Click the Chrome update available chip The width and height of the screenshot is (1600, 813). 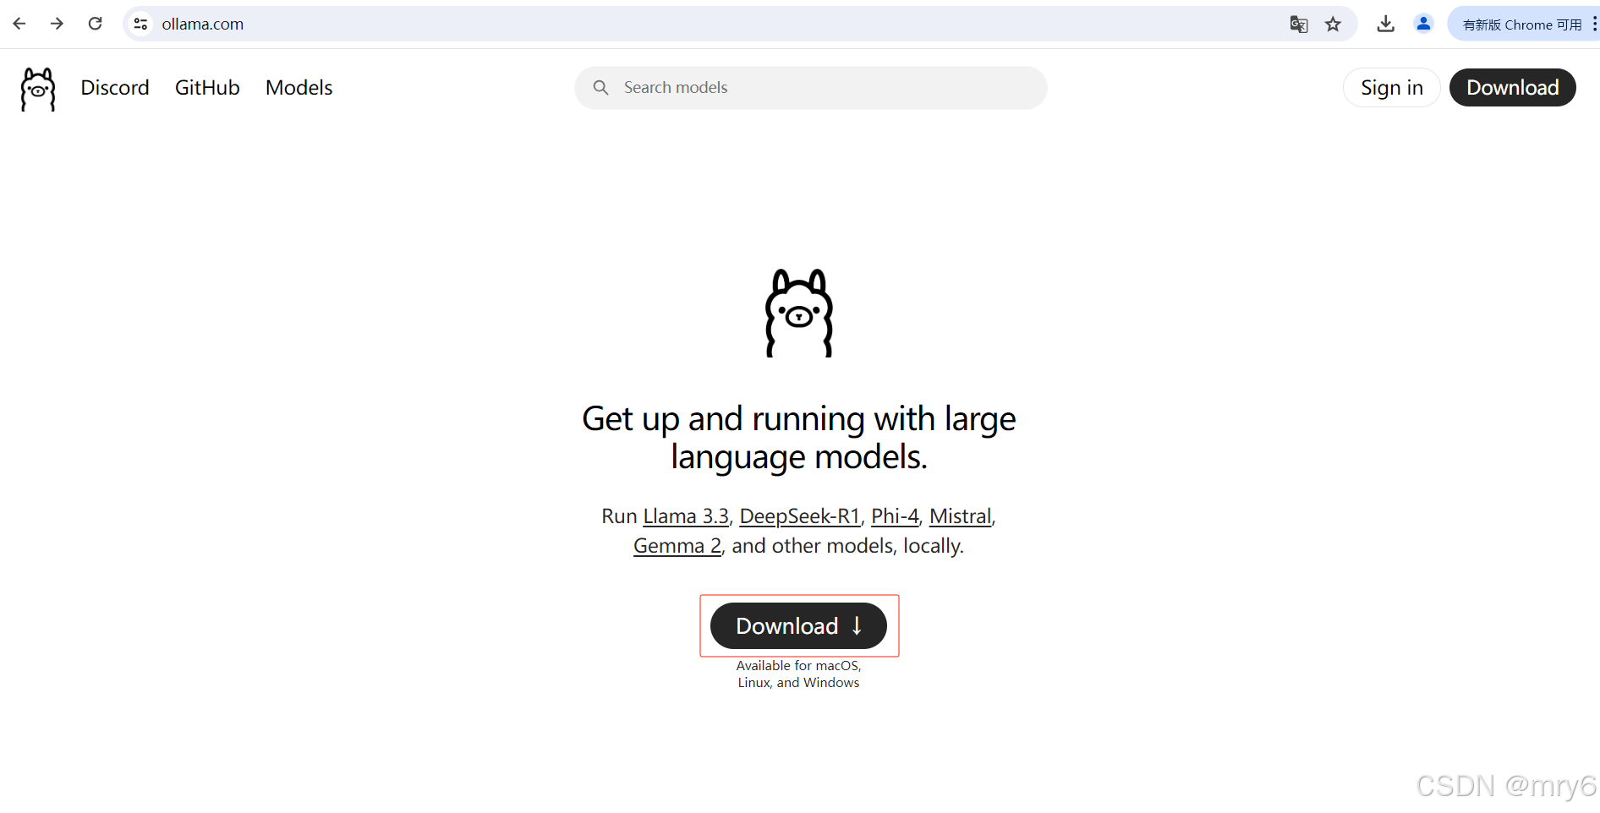coord(1522,25)
